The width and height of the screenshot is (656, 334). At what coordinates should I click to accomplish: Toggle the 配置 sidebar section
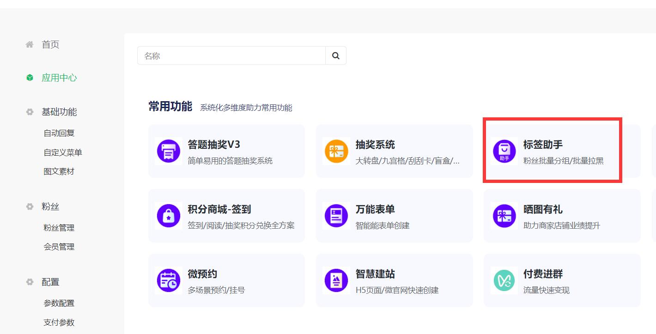click(x=50, y=282)
